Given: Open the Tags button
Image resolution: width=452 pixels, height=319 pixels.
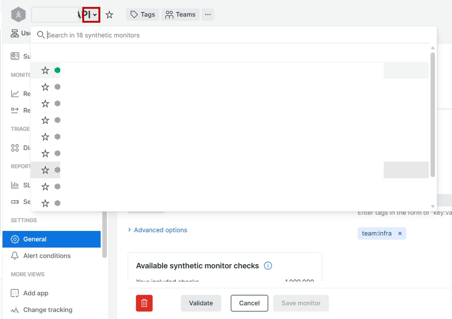Looking at the screenshot, I should tap(143, 14).
